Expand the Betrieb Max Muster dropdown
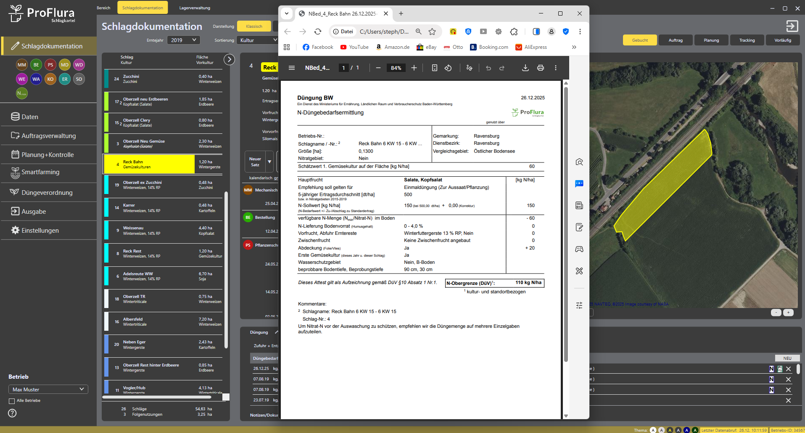This screenshot has width=805, height=433. [48, 390]
